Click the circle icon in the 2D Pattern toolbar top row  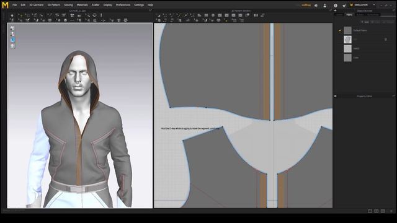[x=213, y=15]
